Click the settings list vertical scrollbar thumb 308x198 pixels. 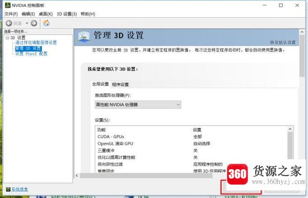(x=290, y=146)
